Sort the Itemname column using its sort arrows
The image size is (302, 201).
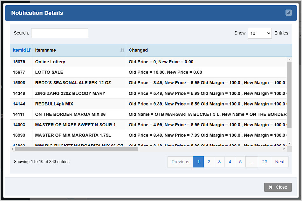pyautogui.click(x=122, y=50)
